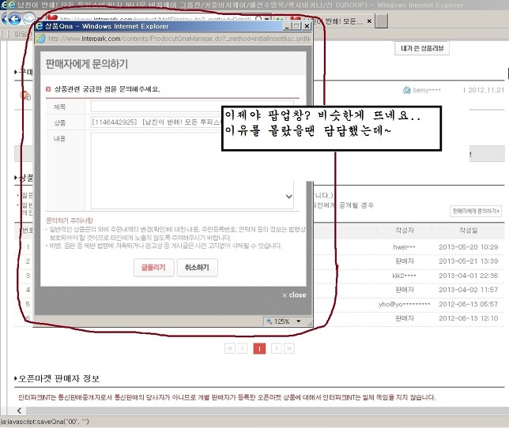The image size is (509, 428).
Task: Click the scroll-down chevron in the content textarea
Action: point(289,196)
